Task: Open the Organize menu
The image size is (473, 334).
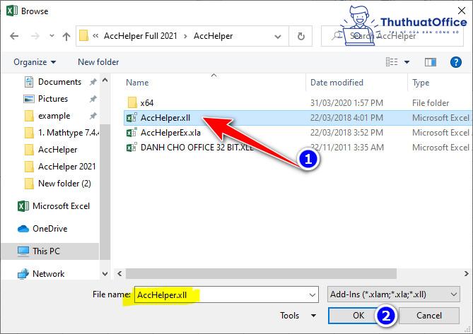Action: pos(35,62)
